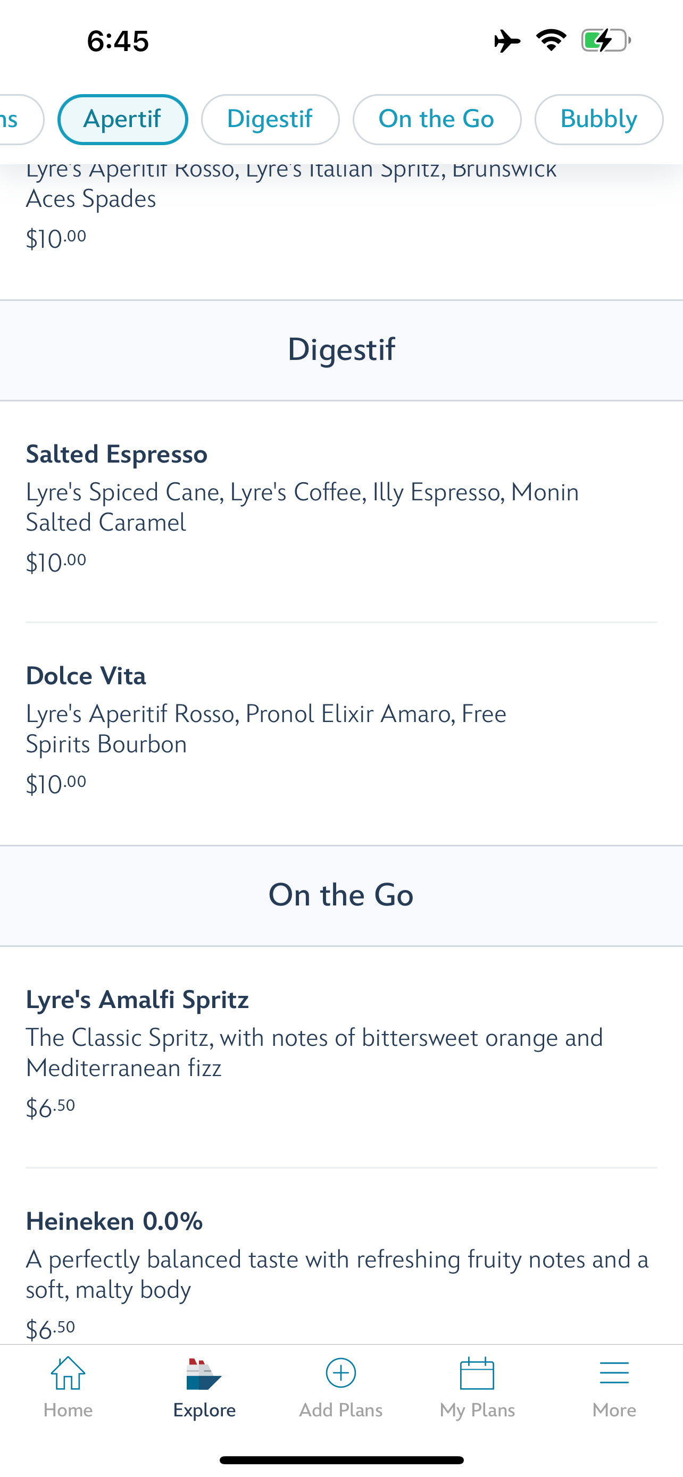Open the Explore ship icon
Viewport: 683px width, 1477px height.
[204, 1374]
